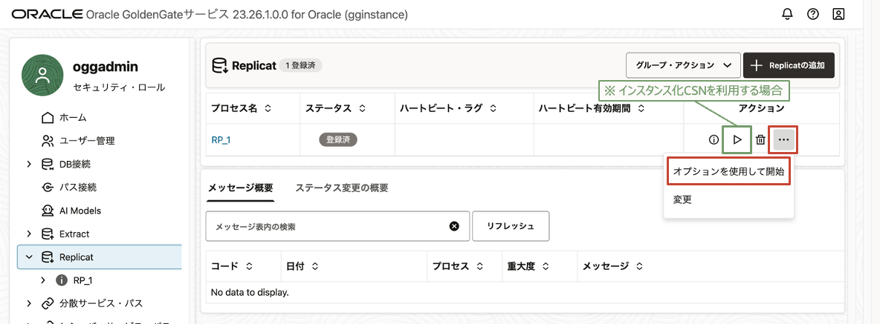Sort messages by 重大度 column

click(544, 266)
